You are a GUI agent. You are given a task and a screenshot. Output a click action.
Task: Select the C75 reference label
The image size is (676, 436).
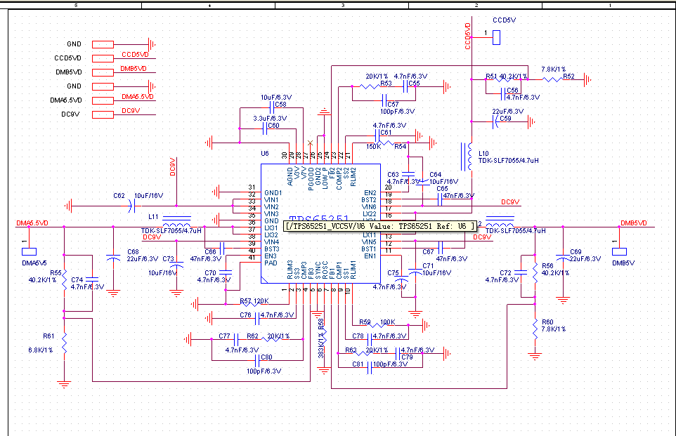[x=393, y=272]
